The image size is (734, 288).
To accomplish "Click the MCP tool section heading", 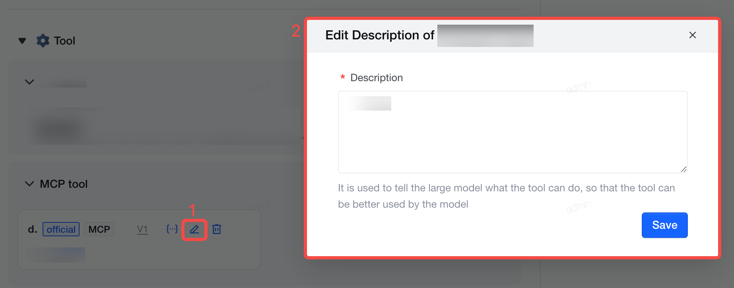I will pyautogui.click(x=64, y=184).
